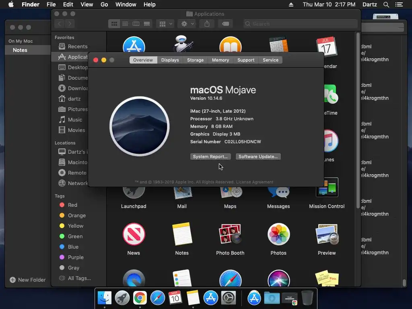Open the Apple menu

click(11, 4)
